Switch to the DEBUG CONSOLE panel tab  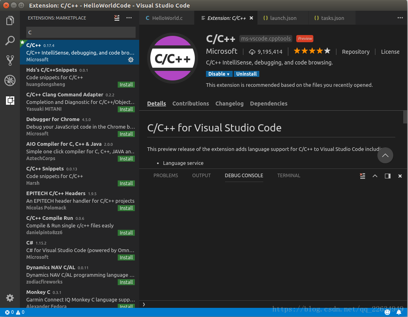(x=244, y=176)
